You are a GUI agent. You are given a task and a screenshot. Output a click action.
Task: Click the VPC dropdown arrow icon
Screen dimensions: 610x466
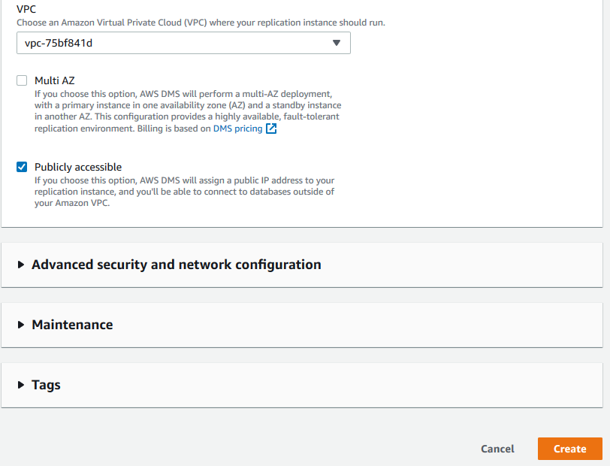pyautogui.click(x=337, y=43)
